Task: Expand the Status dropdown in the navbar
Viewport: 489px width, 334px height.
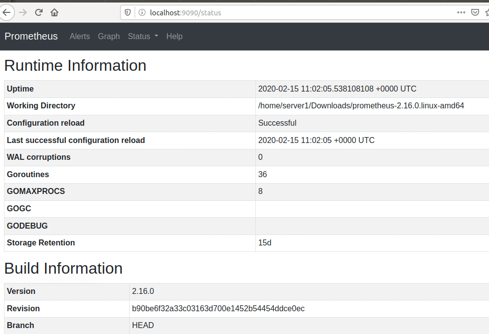Action: pos(143,36)
